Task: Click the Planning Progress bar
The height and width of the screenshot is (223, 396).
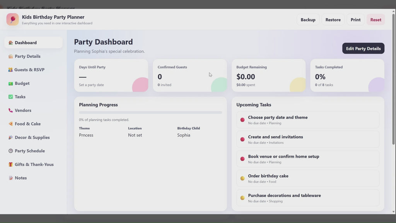Action: point(150,113)
